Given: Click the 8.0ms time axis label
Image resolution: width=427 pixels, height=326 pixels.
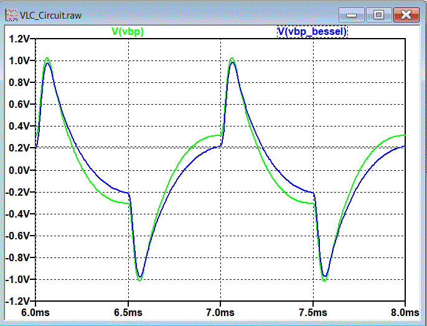Looking at the screenshot, I should tap(405, 312).
